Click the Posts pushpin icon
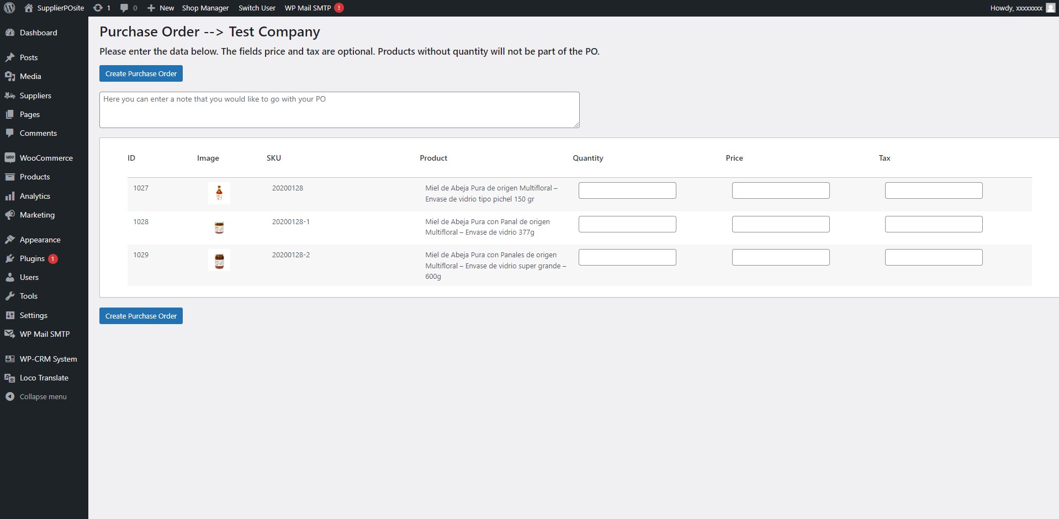Screen dimensions: 1059x519 (x=10, y=57)
